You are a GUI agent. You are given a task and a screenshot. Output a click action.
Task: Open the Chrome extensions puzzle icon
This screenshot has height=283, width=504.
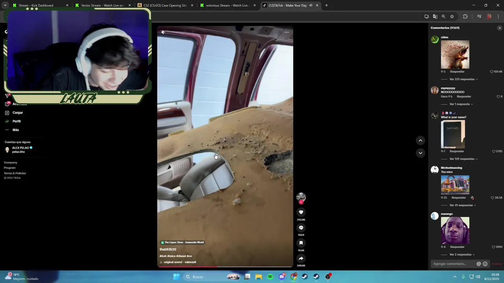pos(465,17)
